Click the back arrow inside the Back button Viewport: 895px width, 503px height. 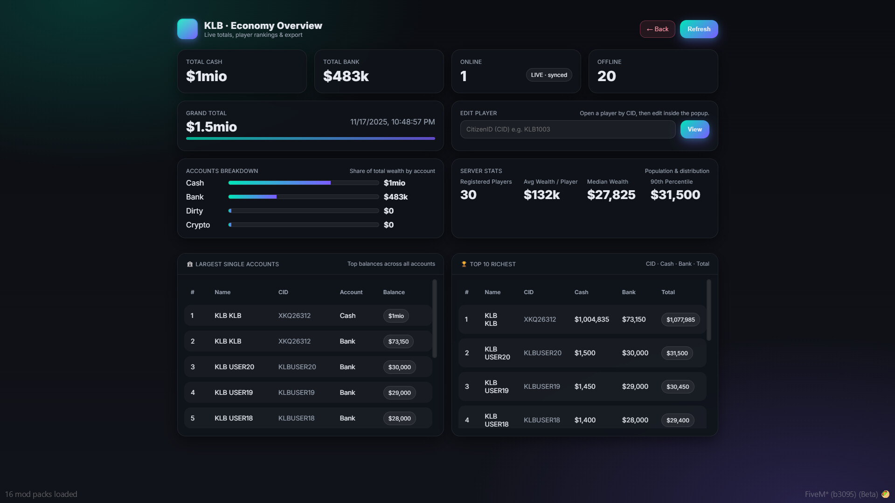649,29
